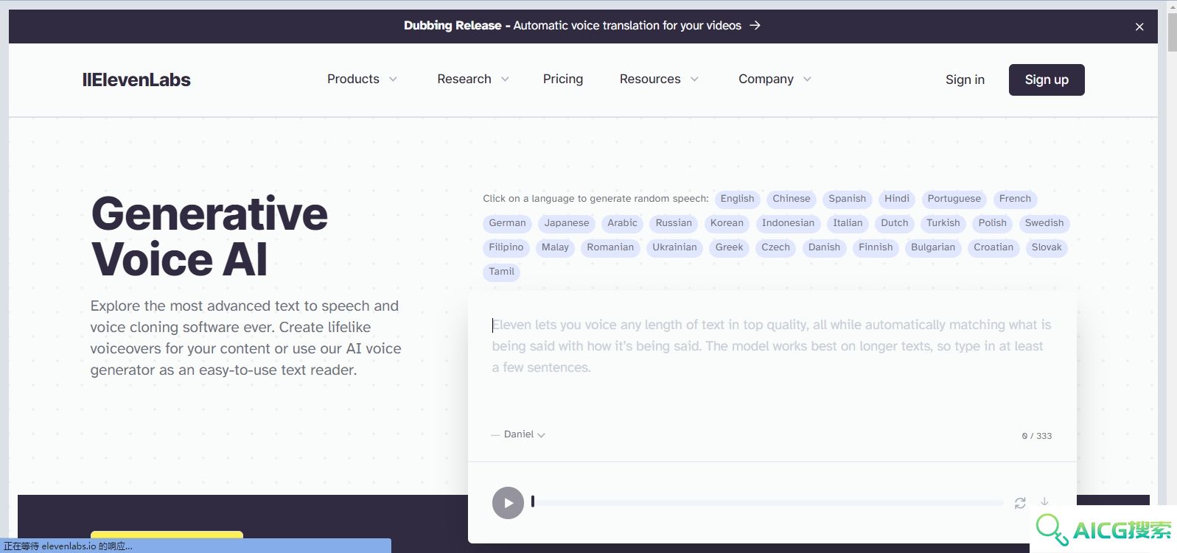Open the Resources menu
This screenshot has height=553, width=1177.
click(659, 79)
